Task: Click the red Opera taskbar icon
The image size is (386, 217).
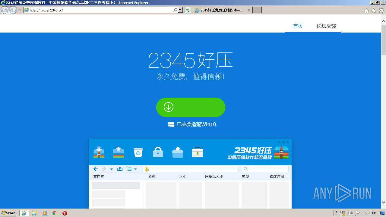Action: tap(65, 213)
